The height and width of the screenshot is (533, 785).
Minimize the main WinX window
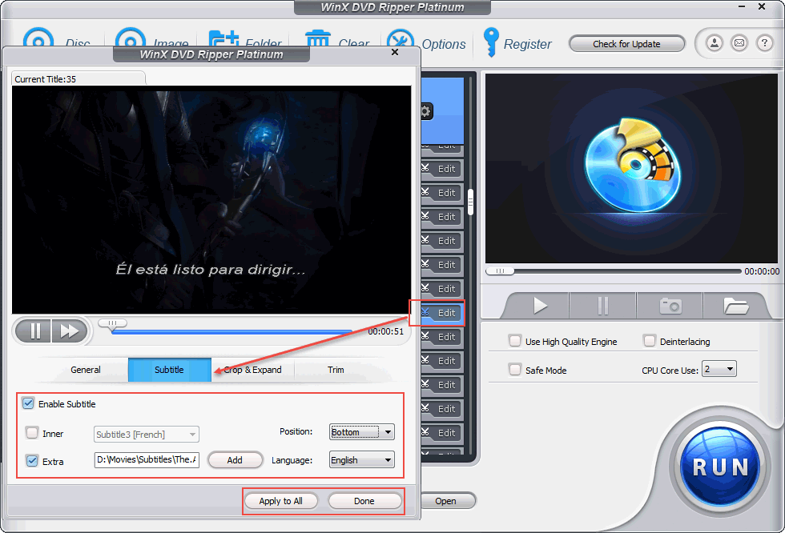click(x=742, y=6)
